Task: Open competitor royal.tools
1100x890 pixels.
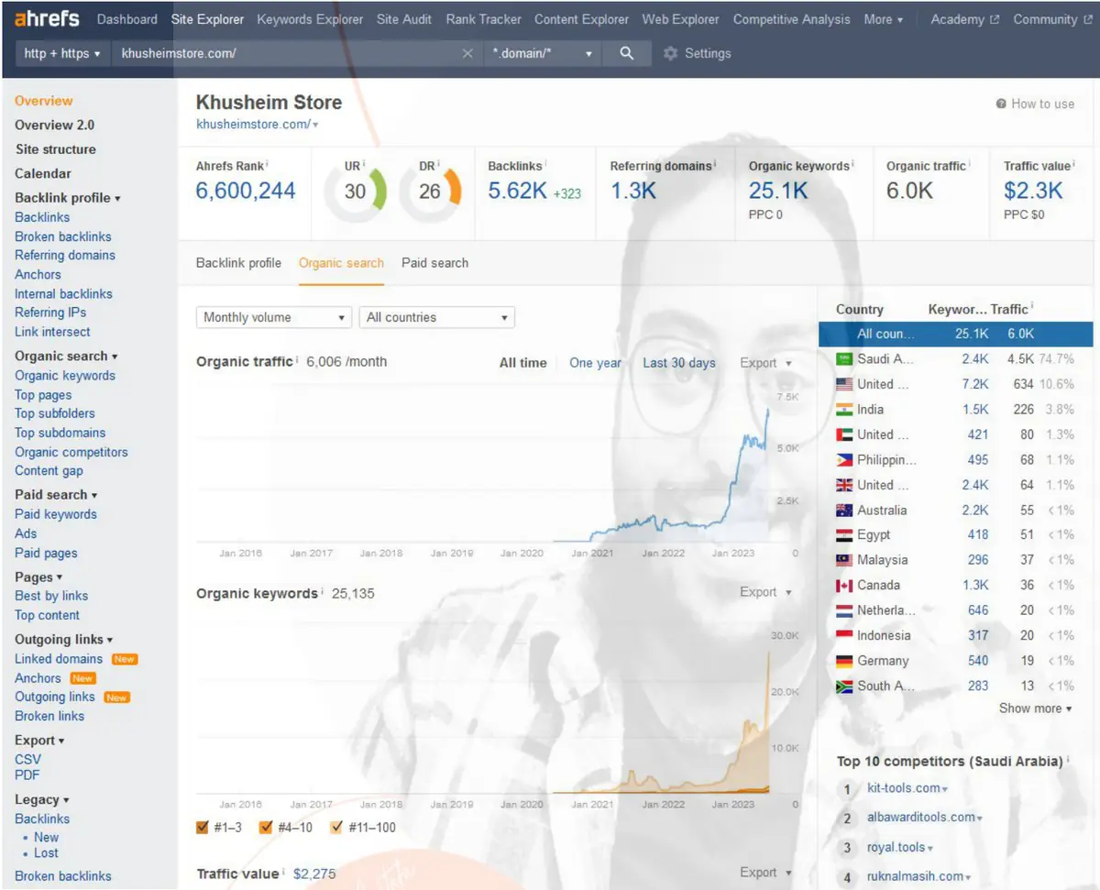Action: [896, 848]
